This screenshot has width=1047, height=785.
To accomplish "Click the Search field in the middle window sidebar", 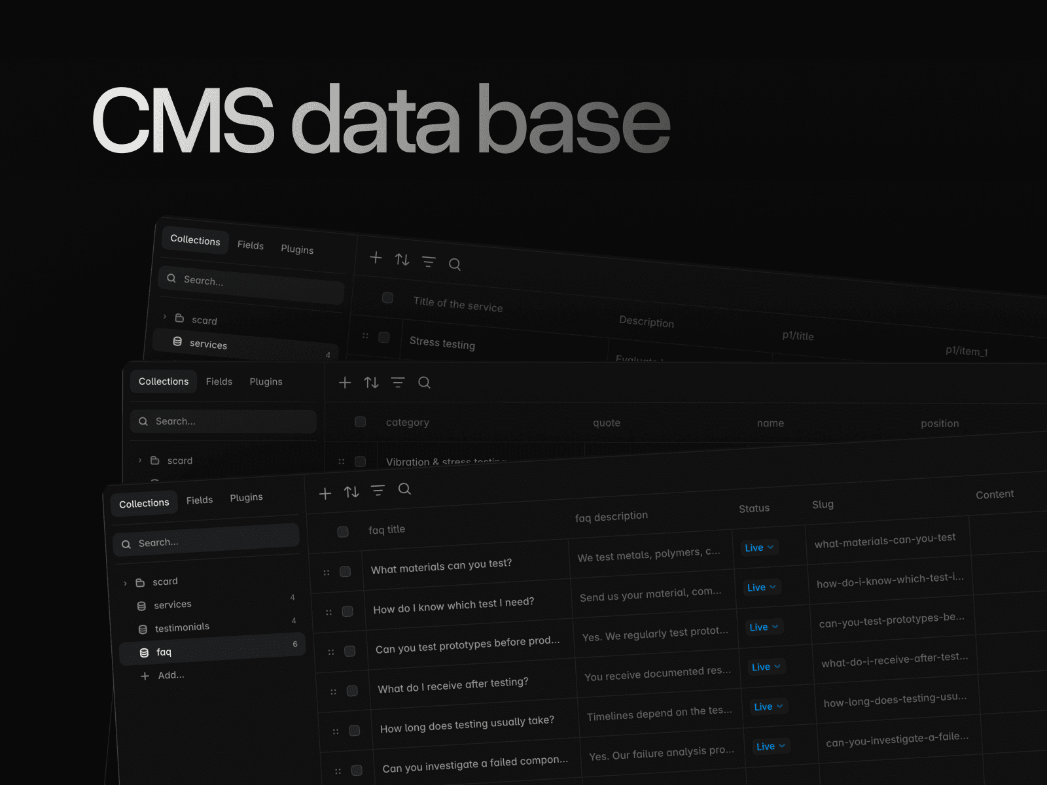I will click(223, 421).
